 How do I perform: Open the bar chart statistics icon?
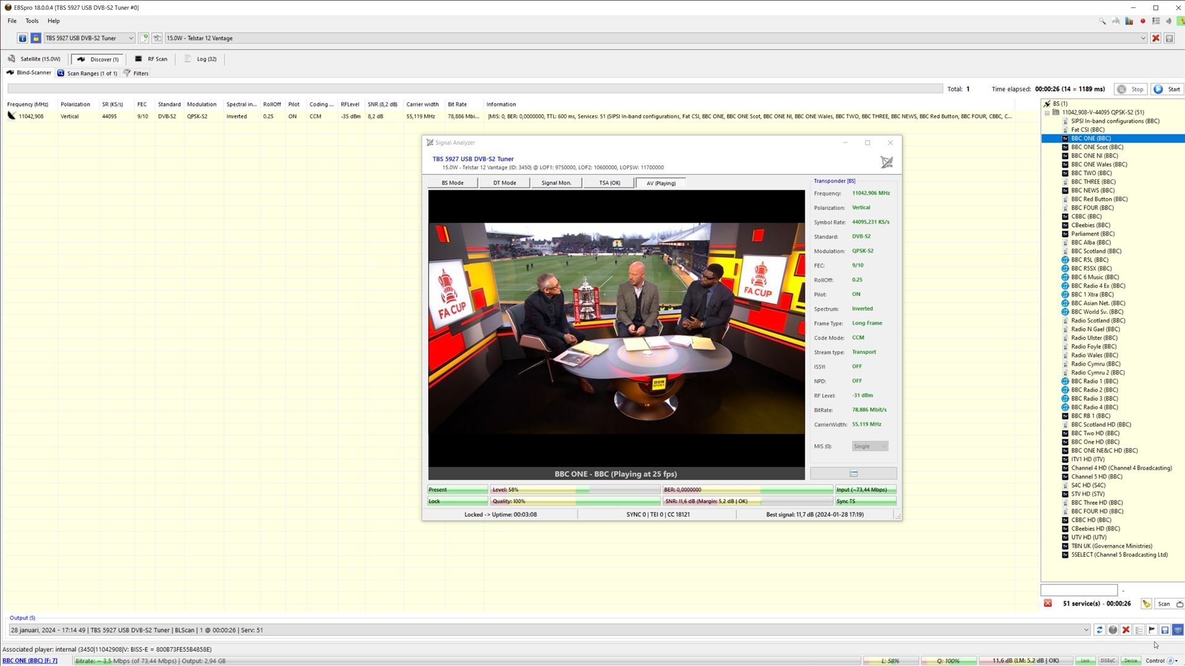(x=1129, y=21)
